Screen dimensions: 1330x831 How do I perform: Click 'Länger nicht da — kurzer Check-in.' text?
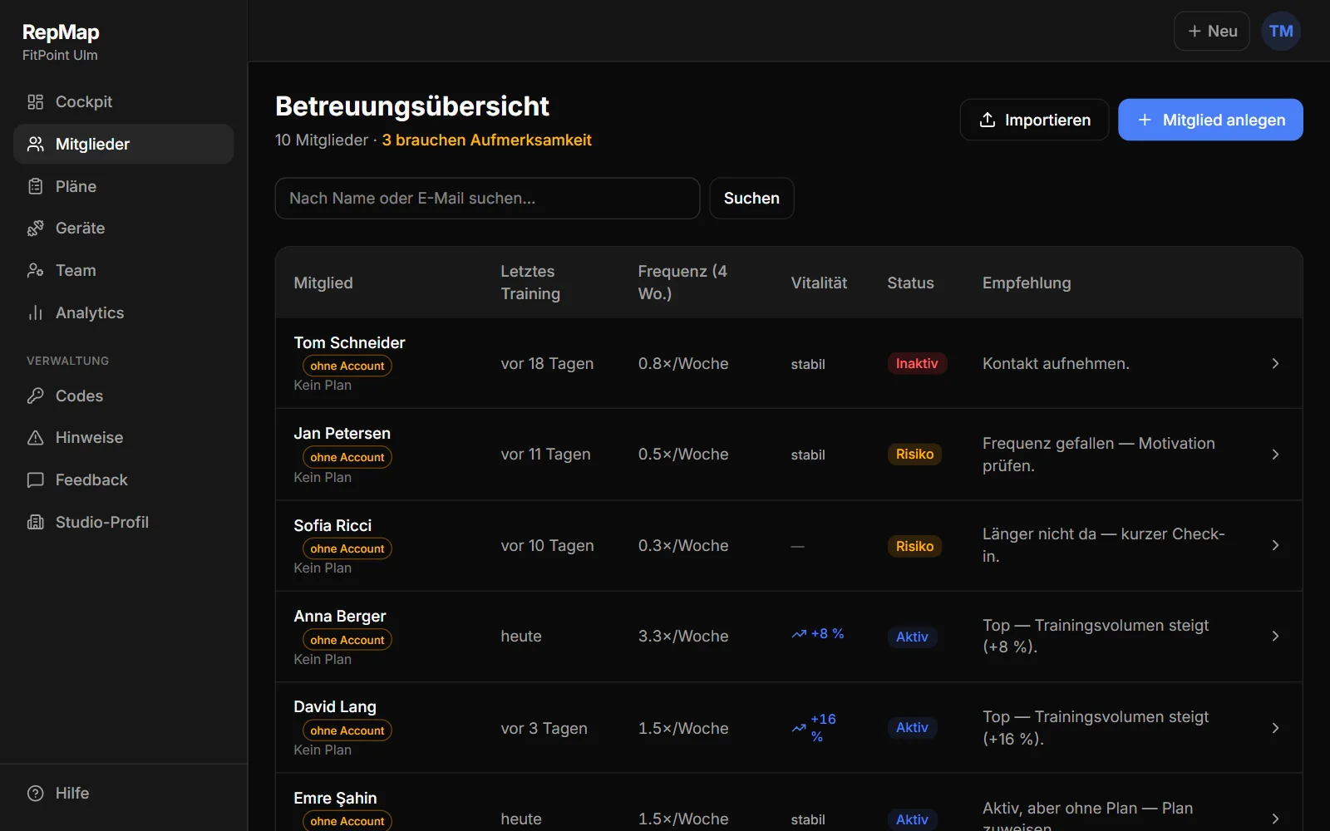(x=1104, y=545)
